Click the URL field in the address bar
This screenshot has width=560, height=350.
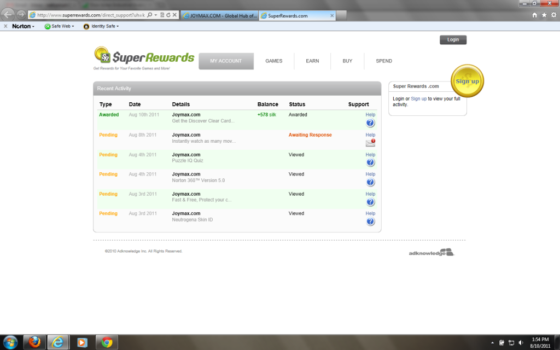pyautogui.click(x=91, y=15)
